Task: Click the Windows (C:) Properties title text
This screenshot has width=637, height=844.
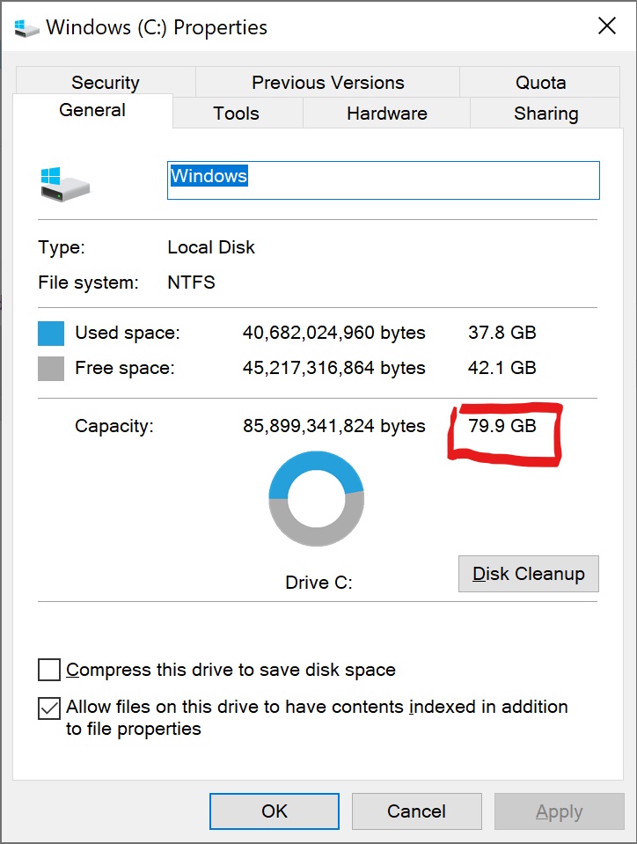Action: click(x=157, y=27)
